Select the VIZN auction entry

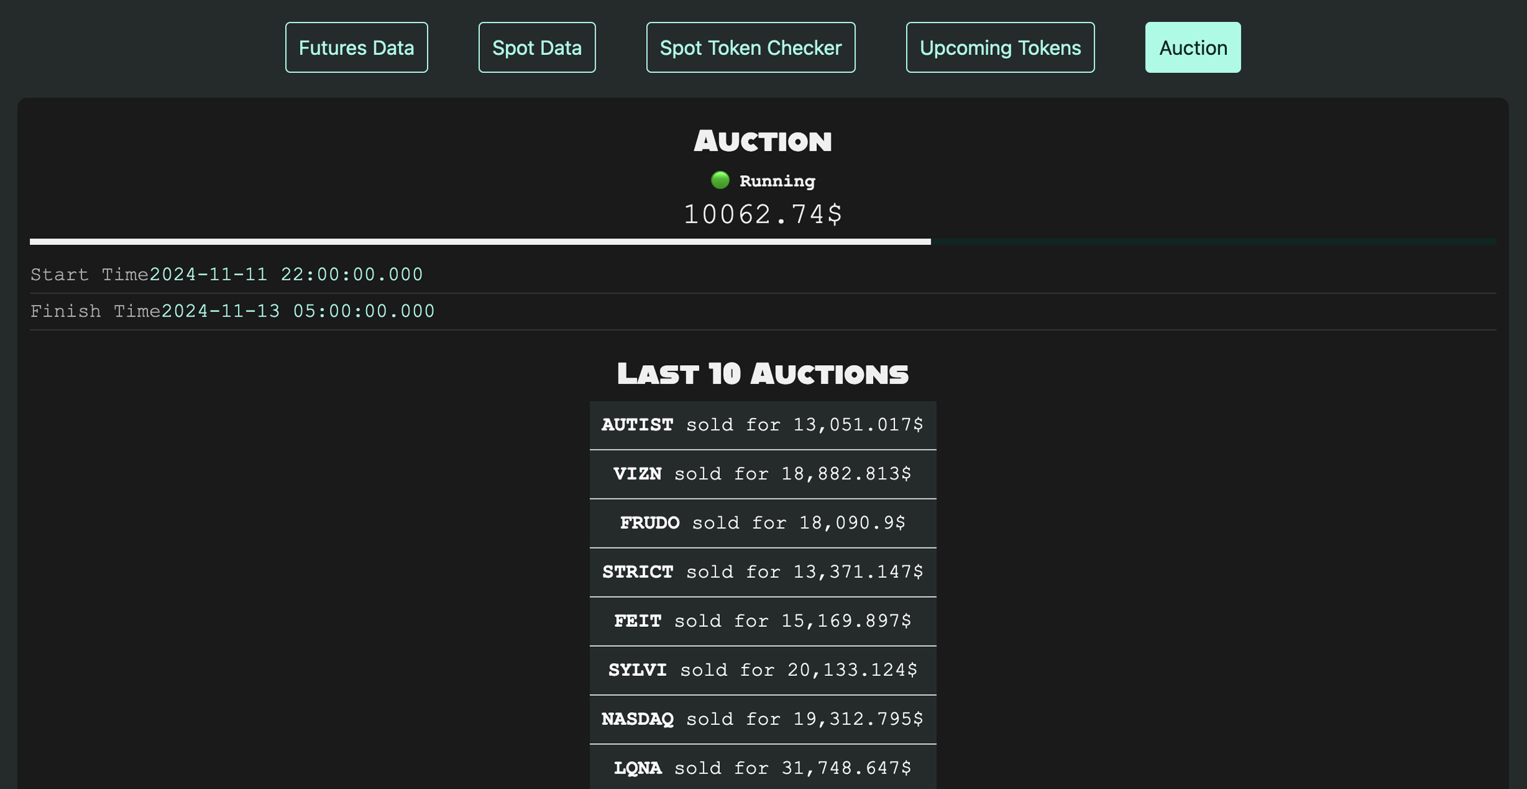(763, 474)
